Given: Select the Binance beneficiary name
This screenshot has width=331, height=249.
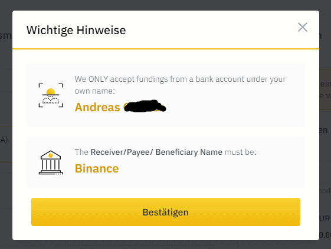Looking at the screenshot, I should [97, 168].
